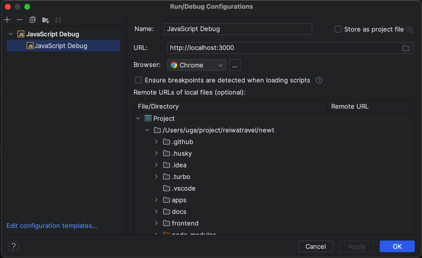Enable breakpoint detection when loading scripts
Image resolution: width=422 pixels, height=258 pixels.
[x=138, y=80]
